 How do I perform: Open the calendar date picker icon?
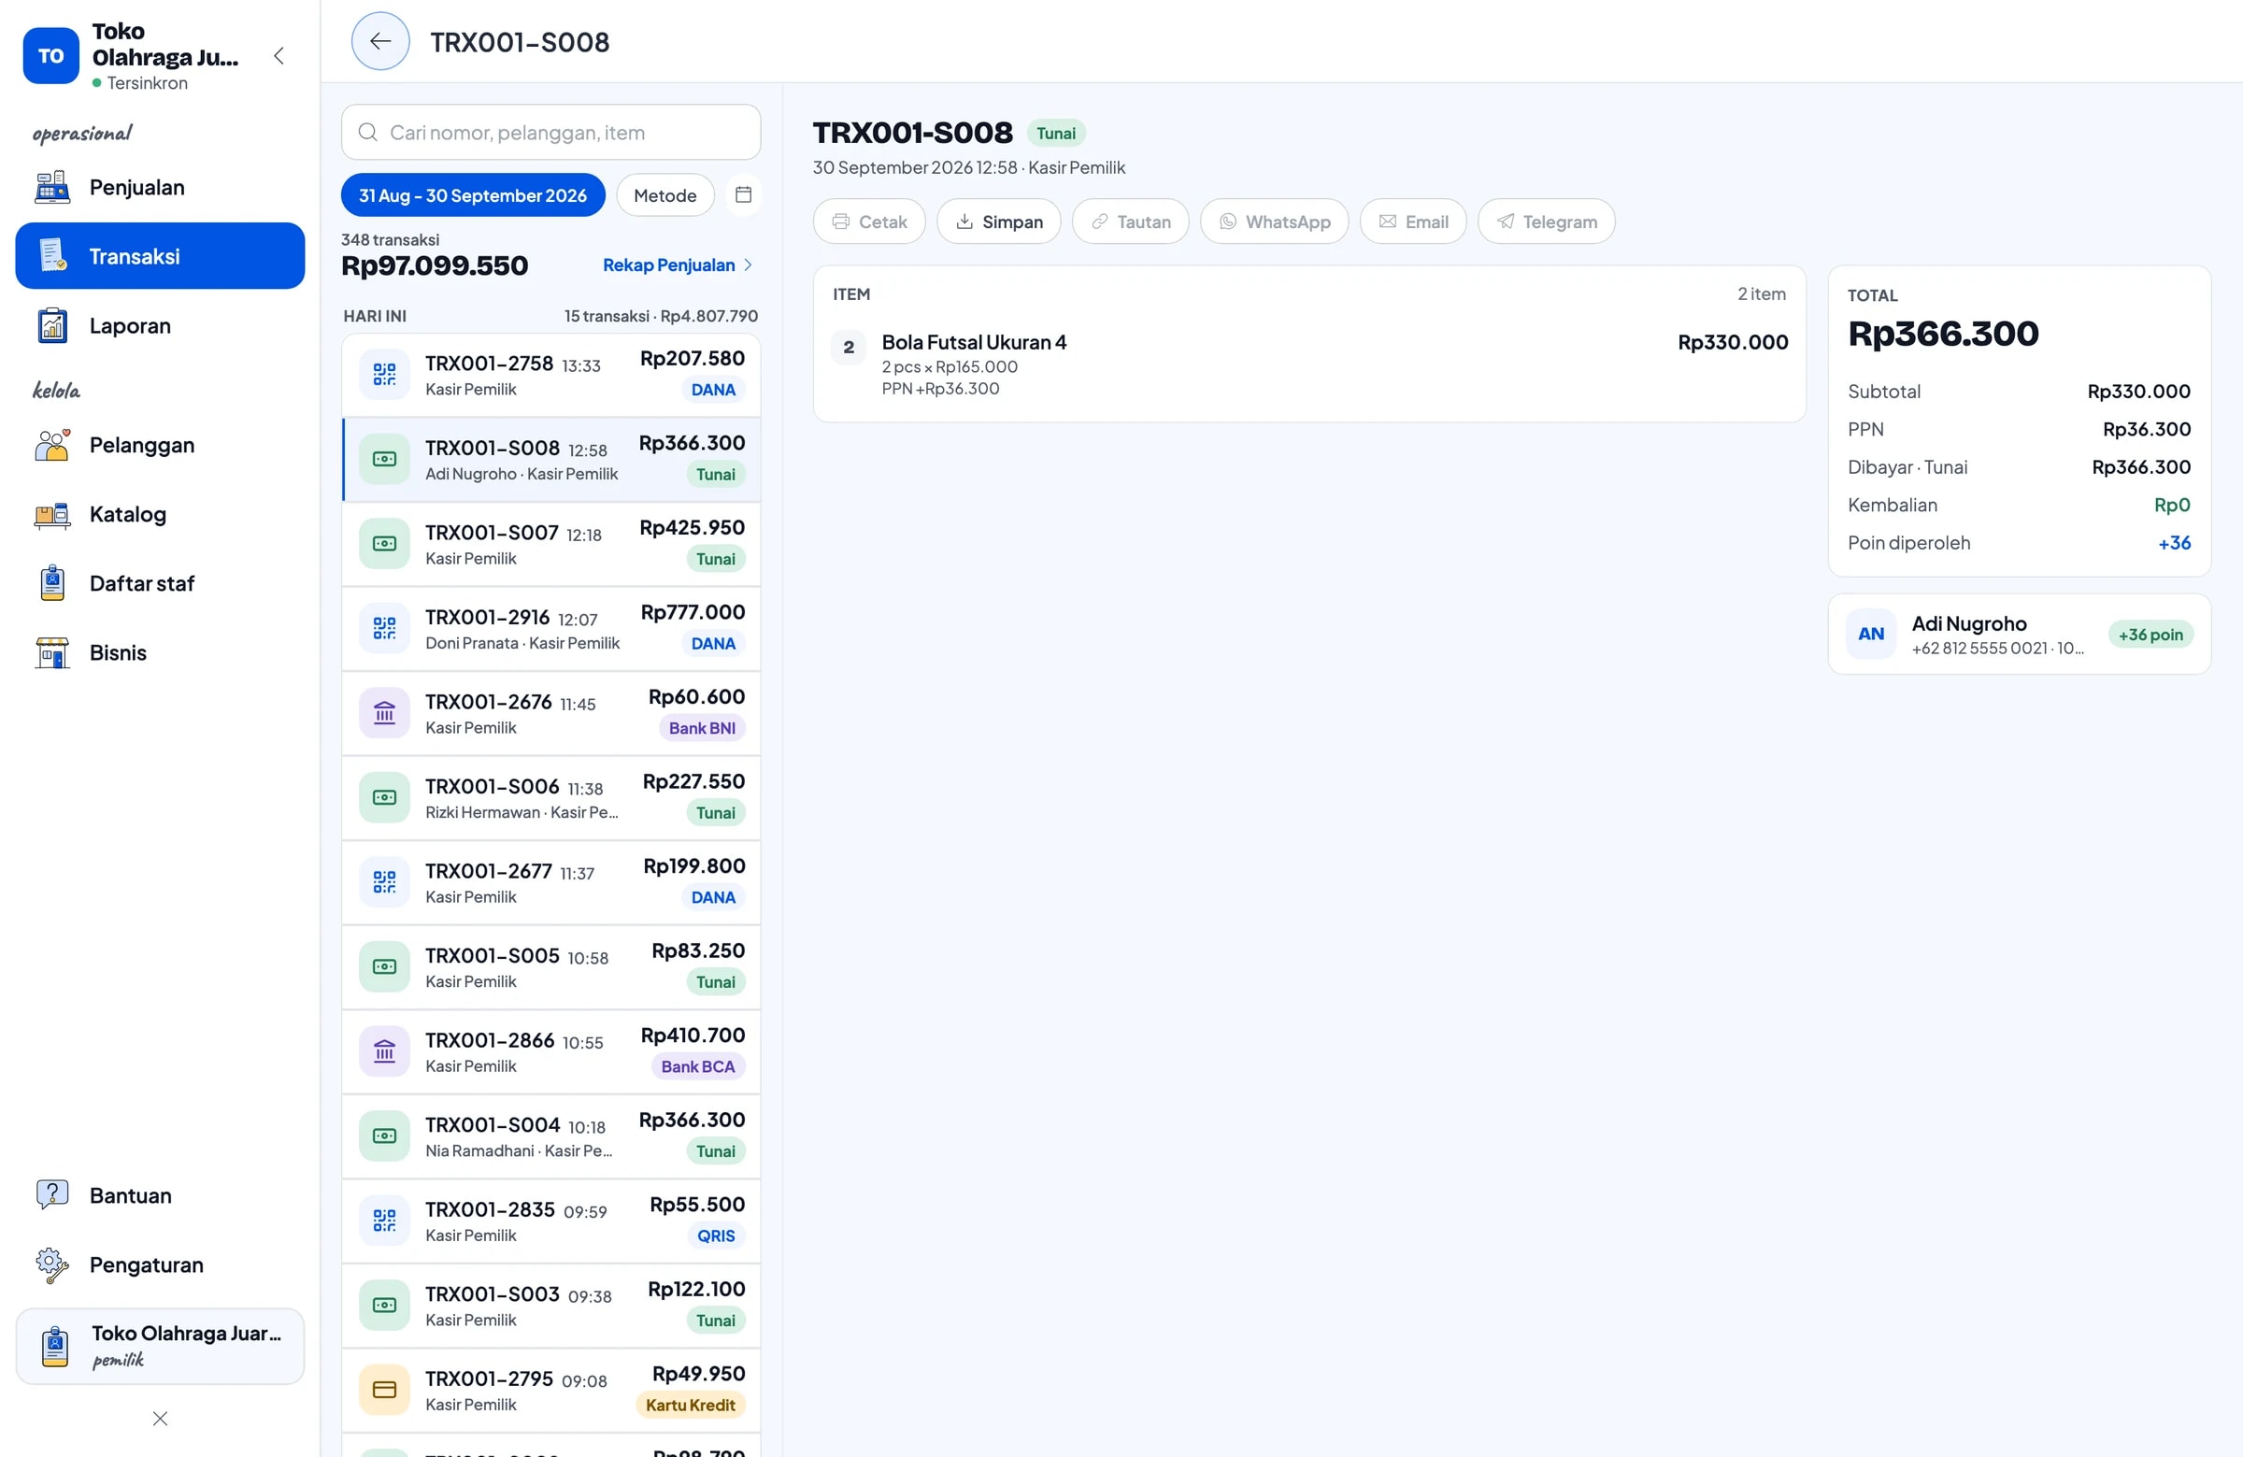pos(743,195)
